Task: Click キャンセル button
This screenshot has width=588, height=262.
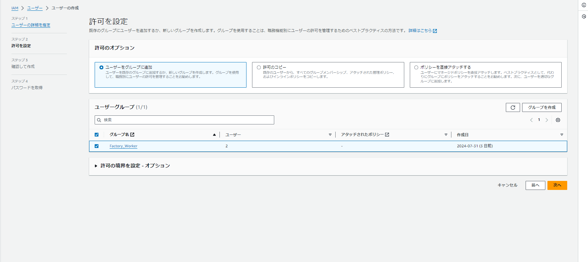Action: click(508, 185)
